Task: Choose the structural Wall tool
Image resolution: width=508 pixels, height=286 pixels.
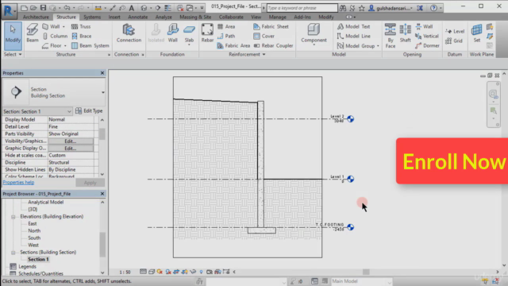Action: point(52,26)
